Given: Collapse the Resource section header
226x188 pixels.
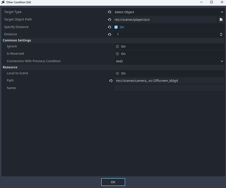Looking at the screenshot, I should 10,67.
